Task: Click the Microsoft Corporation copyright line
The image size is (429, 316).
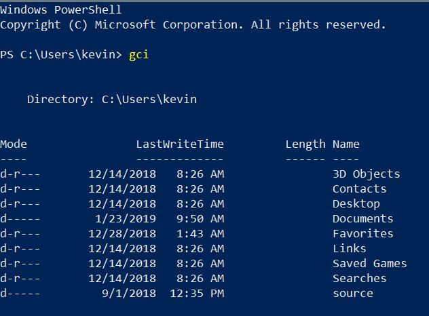Action: tap(193, 25)
